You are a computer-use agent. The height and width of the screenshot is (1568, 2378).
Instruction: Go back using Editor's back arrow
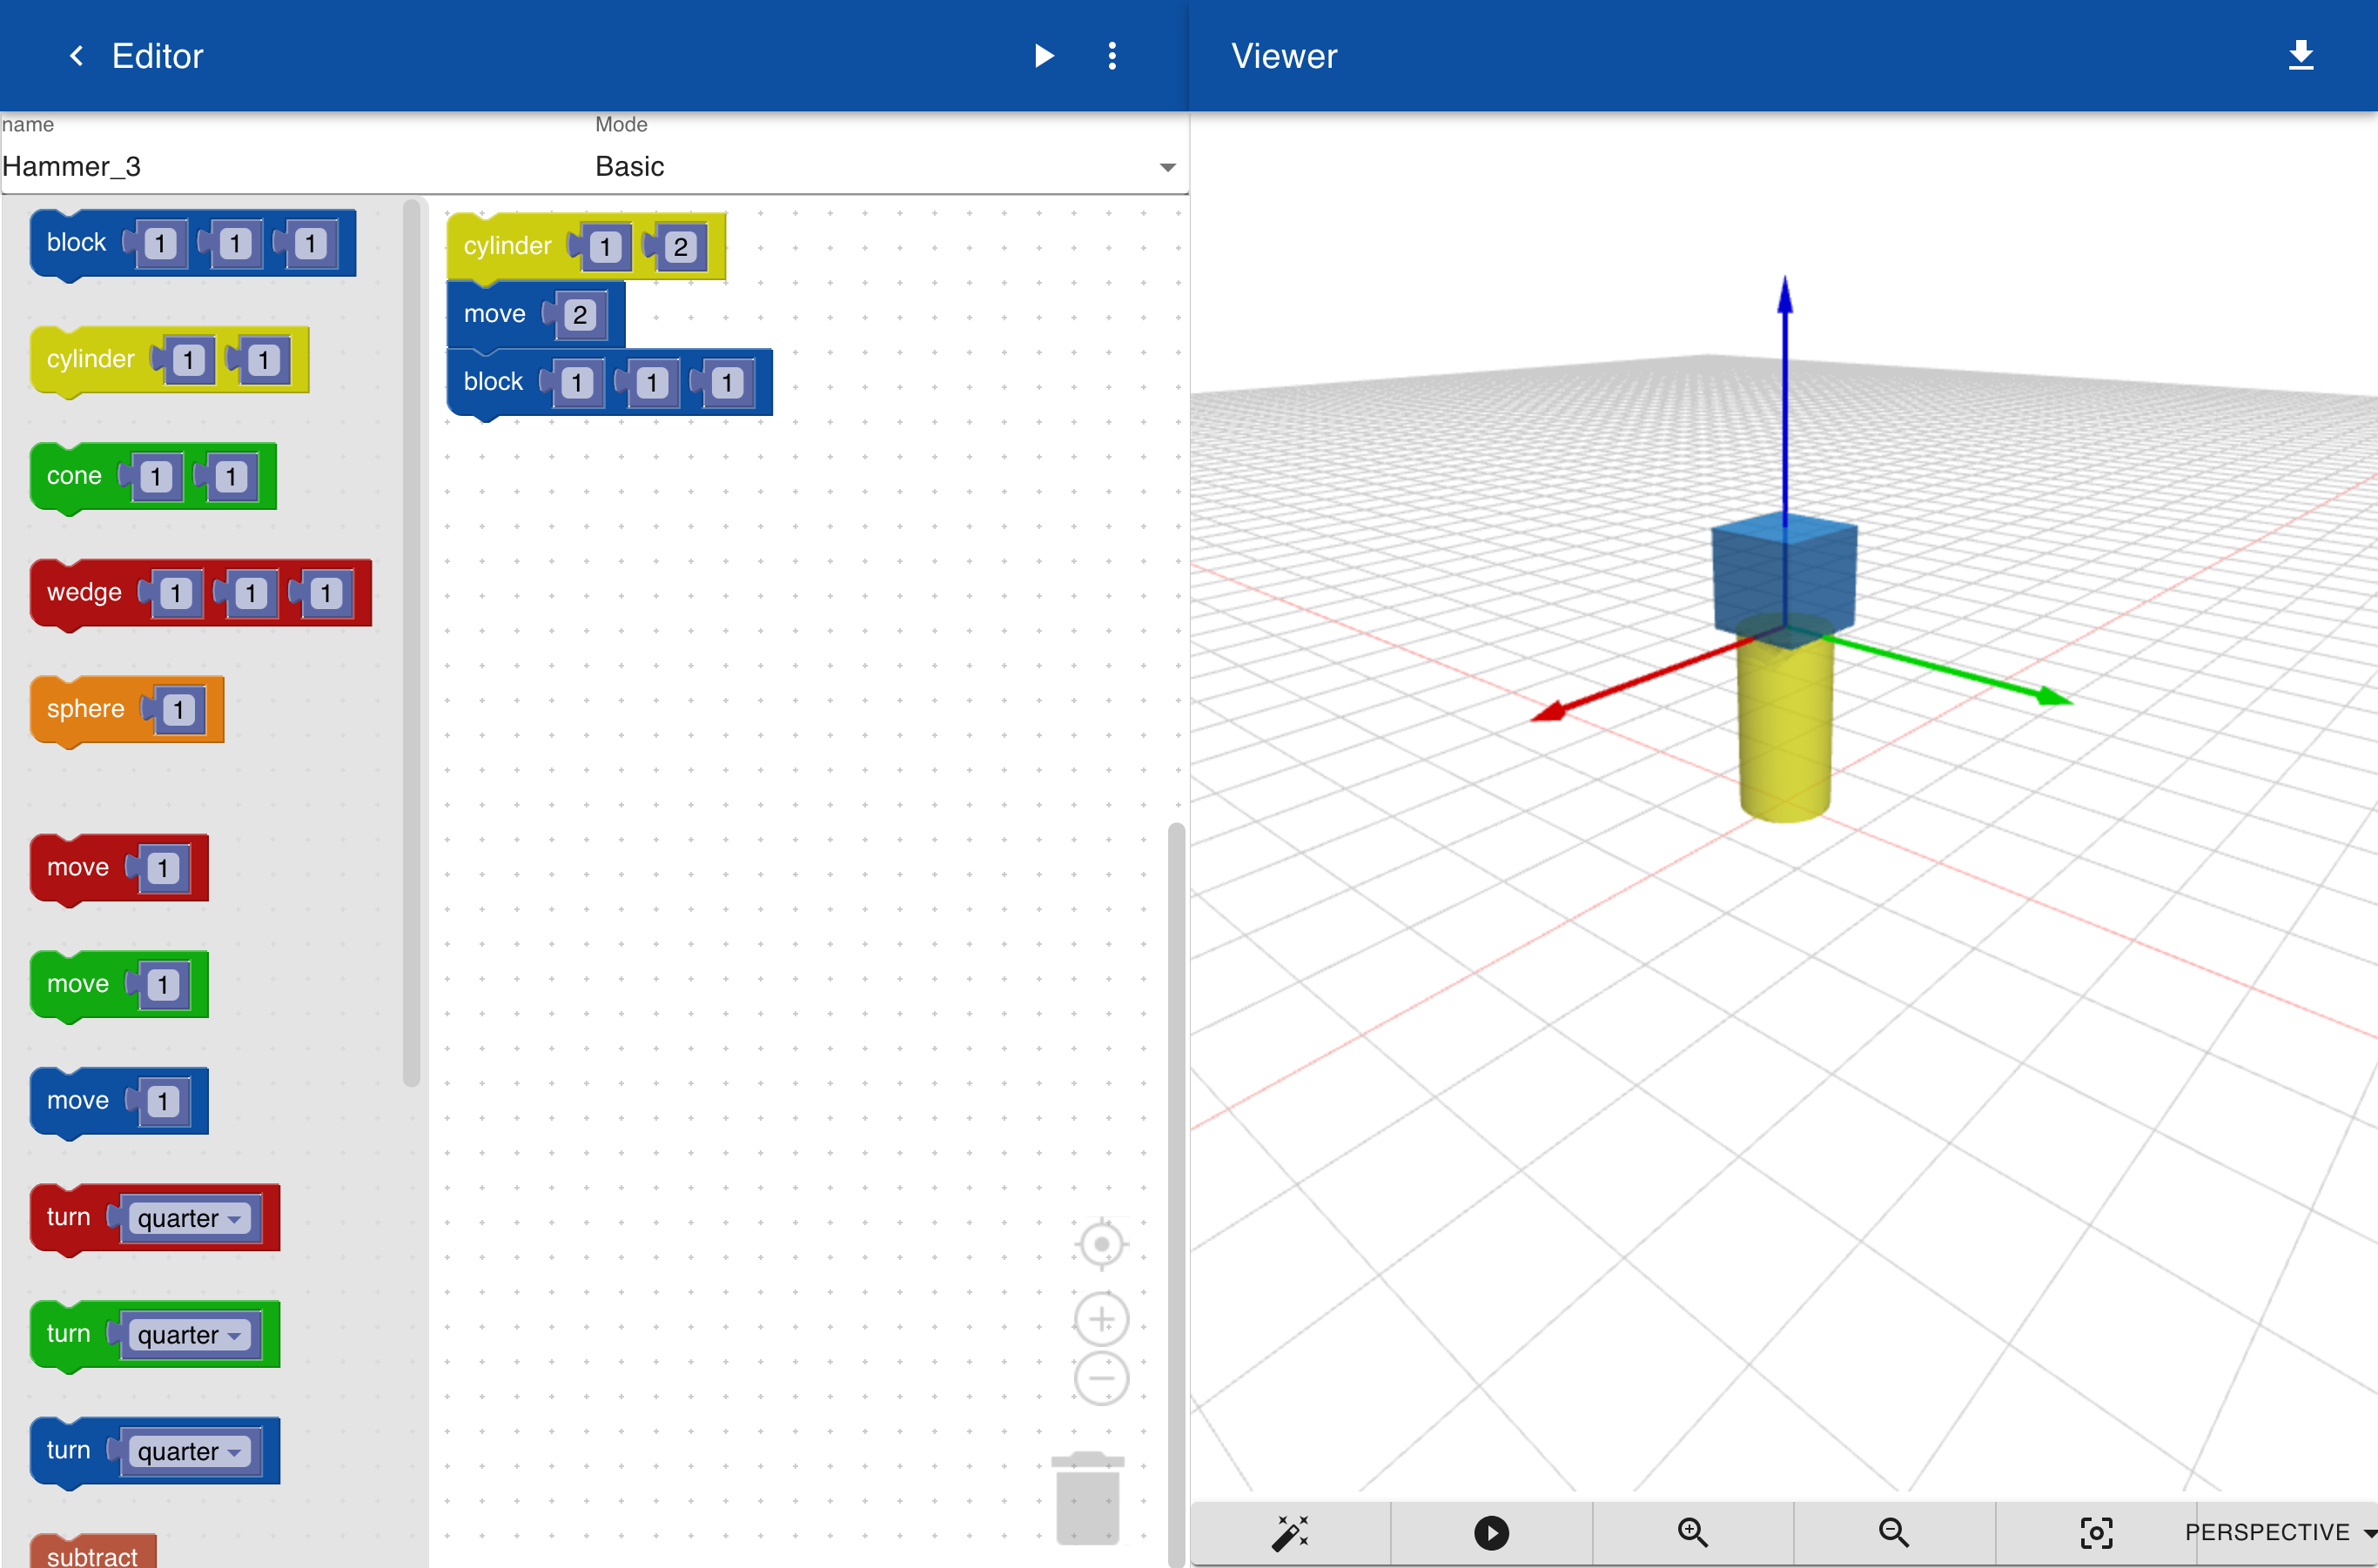(x=76, y=56)
